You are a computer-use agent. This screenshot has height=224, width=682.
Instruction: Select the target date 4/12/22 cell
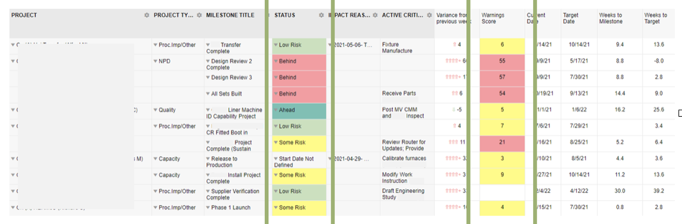tap(579, 192)
